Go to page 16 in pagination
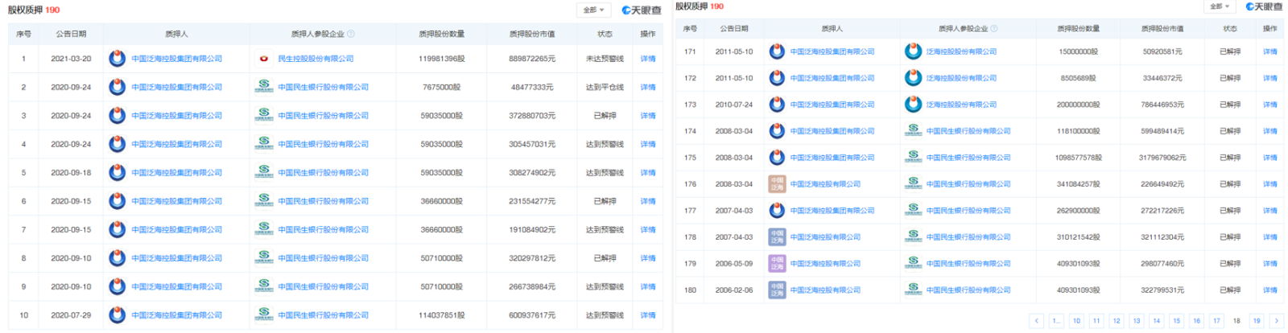 coord(1197,321)
